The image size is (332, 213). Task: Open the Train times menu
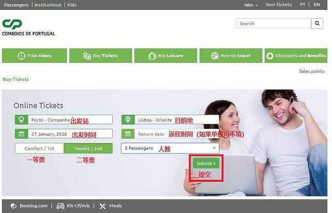(34, 56)
